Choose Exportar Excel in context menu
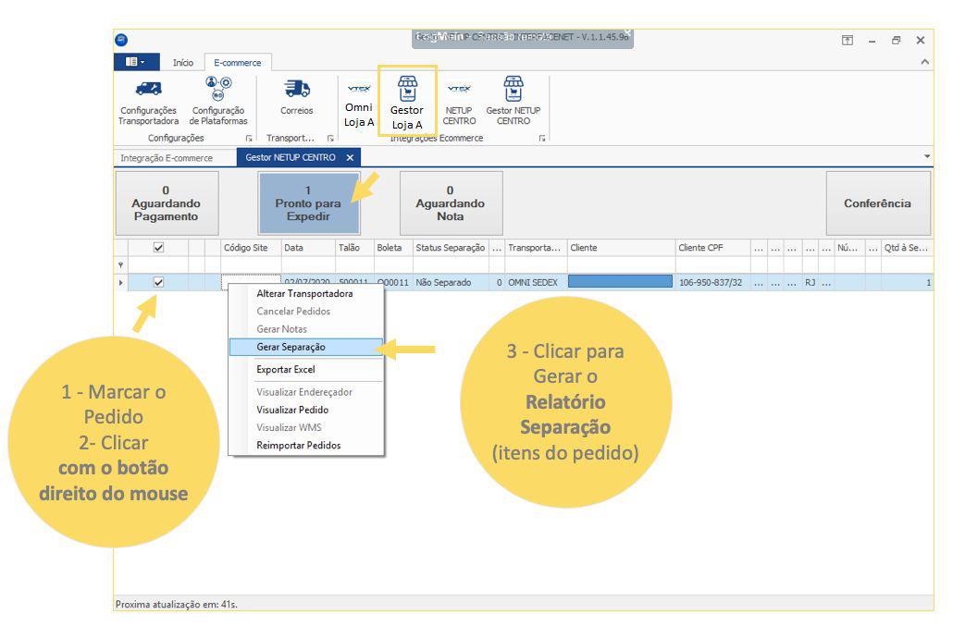Viewport: 965px width, 626px height. point(285,370)
